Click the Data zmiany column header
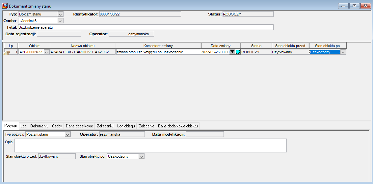The height and width of the screenshot is (184, 374). pos(221,46)
